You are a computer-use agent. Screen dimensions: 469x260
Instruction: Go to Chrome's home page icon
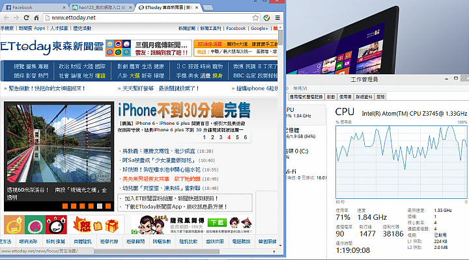[36, 18]
